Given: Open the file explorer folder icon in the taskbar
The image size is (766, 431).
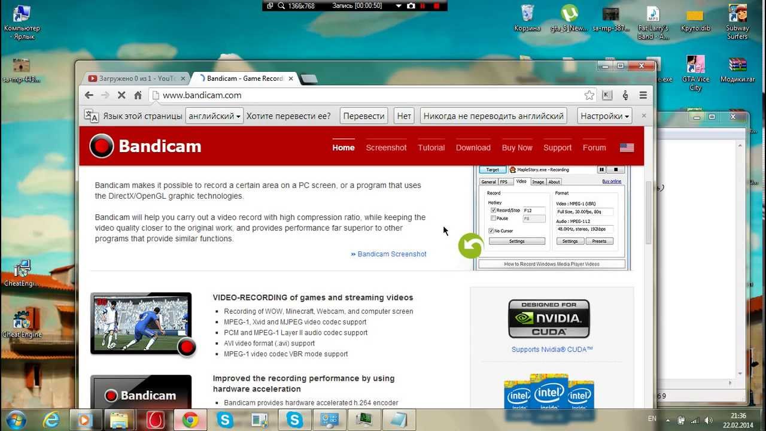Looking at the screenshot, I should tap(120, 420).
